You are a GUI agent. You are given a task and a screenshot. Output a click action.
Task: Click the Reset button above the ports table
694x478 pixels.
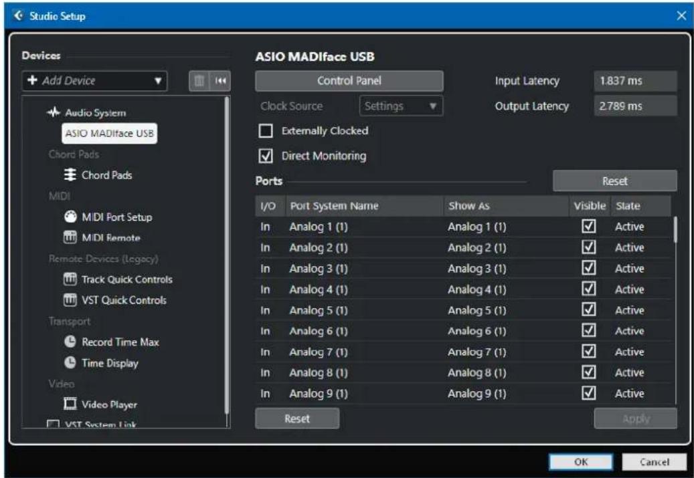click(x=615, y=181)
